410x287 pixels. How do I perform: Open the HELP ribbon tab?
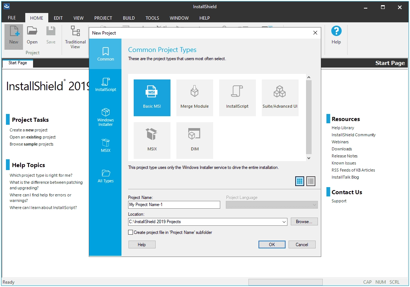pos(205,18)
